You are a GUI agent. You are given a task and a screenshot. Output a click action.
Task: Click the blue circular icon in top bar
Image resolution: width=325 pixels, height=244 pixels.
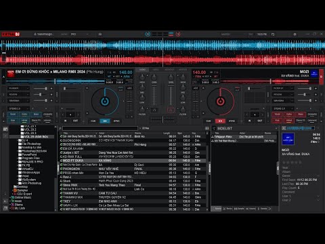pyautogui.click(x=148, y=34)
